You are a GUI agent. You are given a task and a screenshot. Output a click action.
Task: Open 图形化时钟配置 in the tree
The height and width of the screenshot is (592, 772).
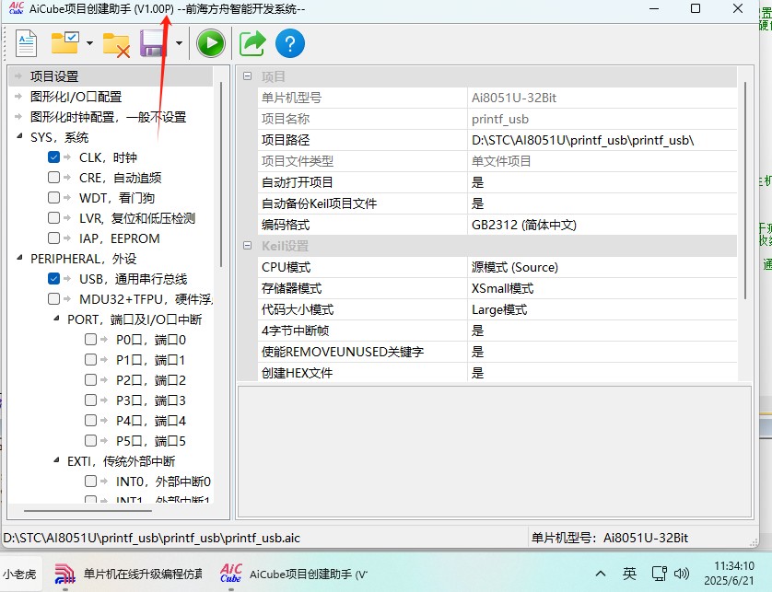(108, 117)
